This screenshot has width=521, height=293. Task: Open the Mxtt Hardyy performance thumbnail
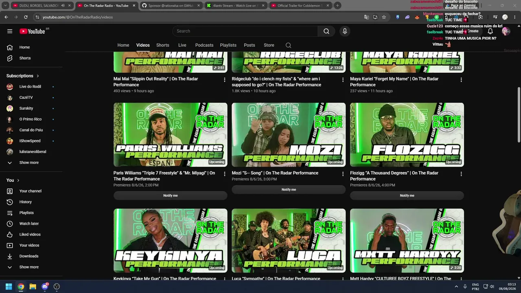click(407, 241)
